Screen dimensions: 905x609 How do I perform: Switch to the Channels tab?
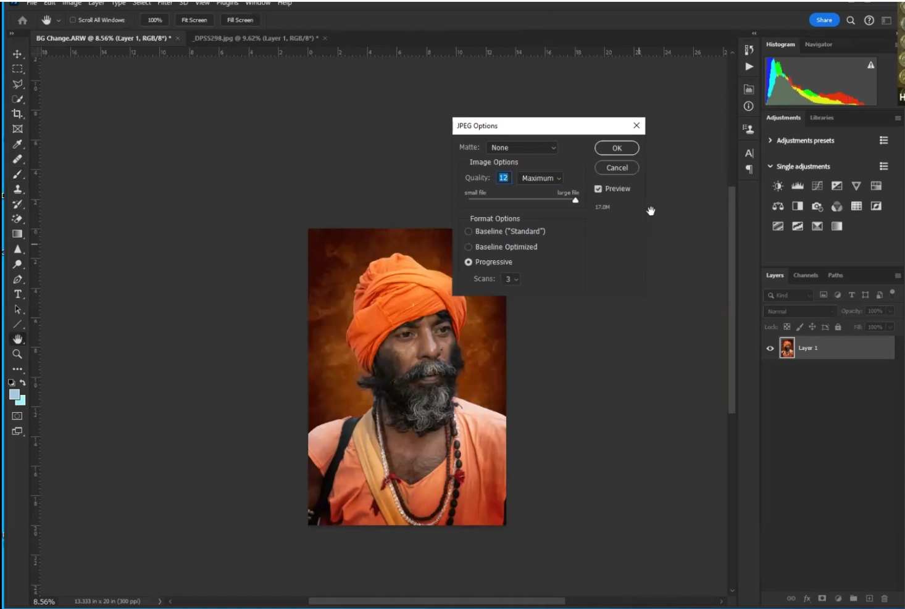tap(806, 275)
